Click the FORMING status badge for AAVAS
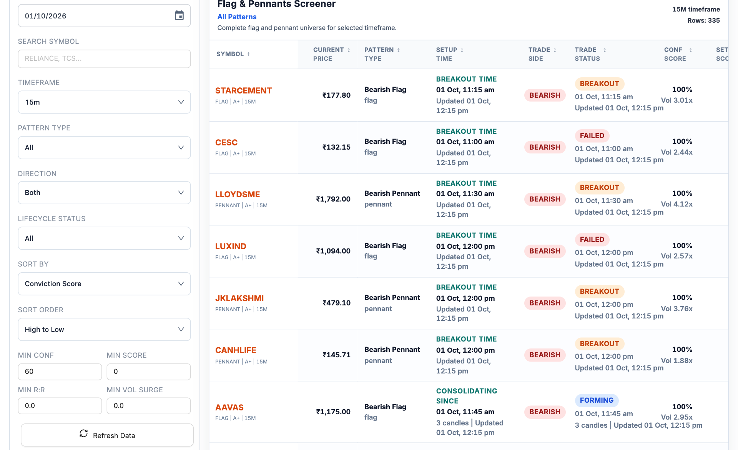The width and height of the screenshot is (738, 450). pyautogui.click(x=597, y=400)
